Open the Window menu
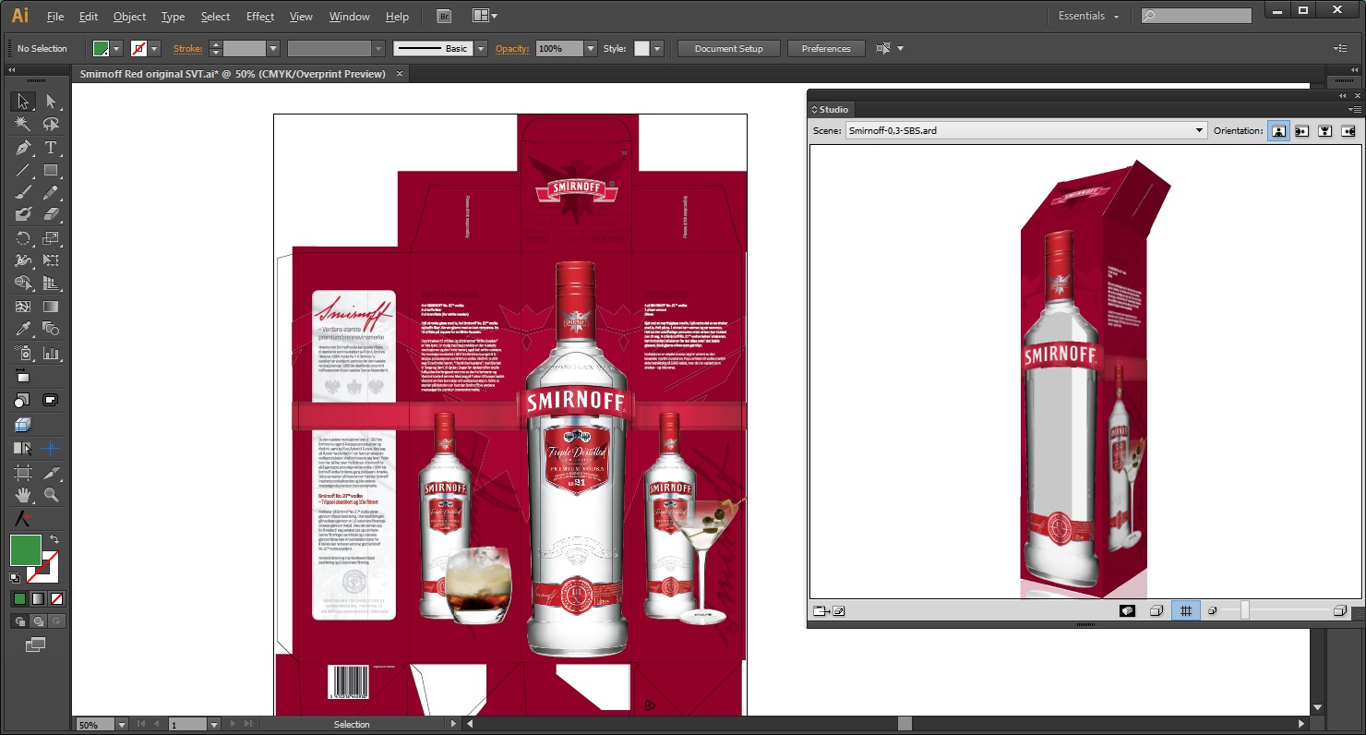Image resolution: width=1366 pixels, height=735 pixels. point(350,17)
